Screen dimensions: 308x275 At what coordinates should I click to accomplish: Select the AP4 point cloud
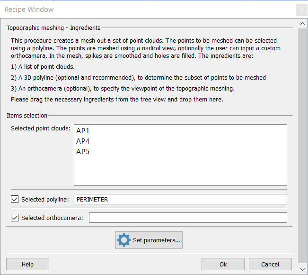(x=83, y=141)
